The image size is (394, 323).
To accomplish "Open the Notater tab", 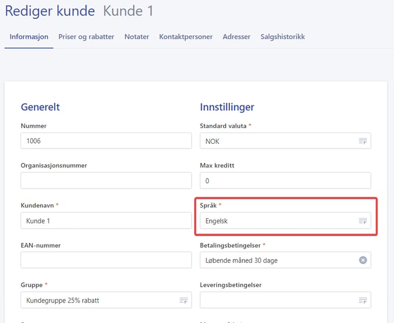I will (x=136, y=37).
